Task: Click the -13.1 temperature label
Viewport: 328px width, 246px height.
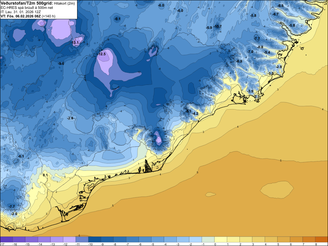Action: 75,42
